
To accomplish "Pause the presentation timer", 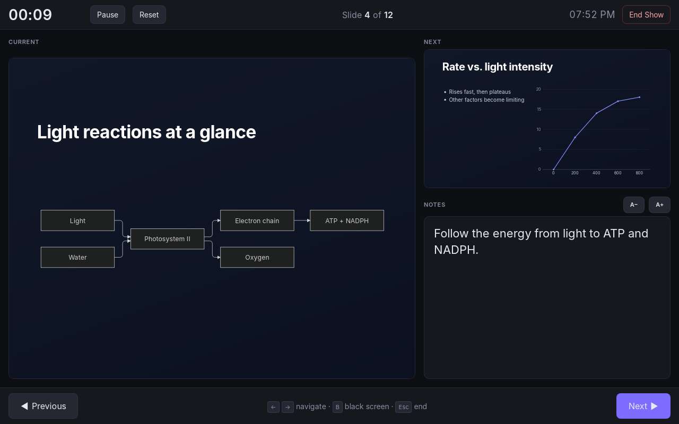I will tap(108, 15).
